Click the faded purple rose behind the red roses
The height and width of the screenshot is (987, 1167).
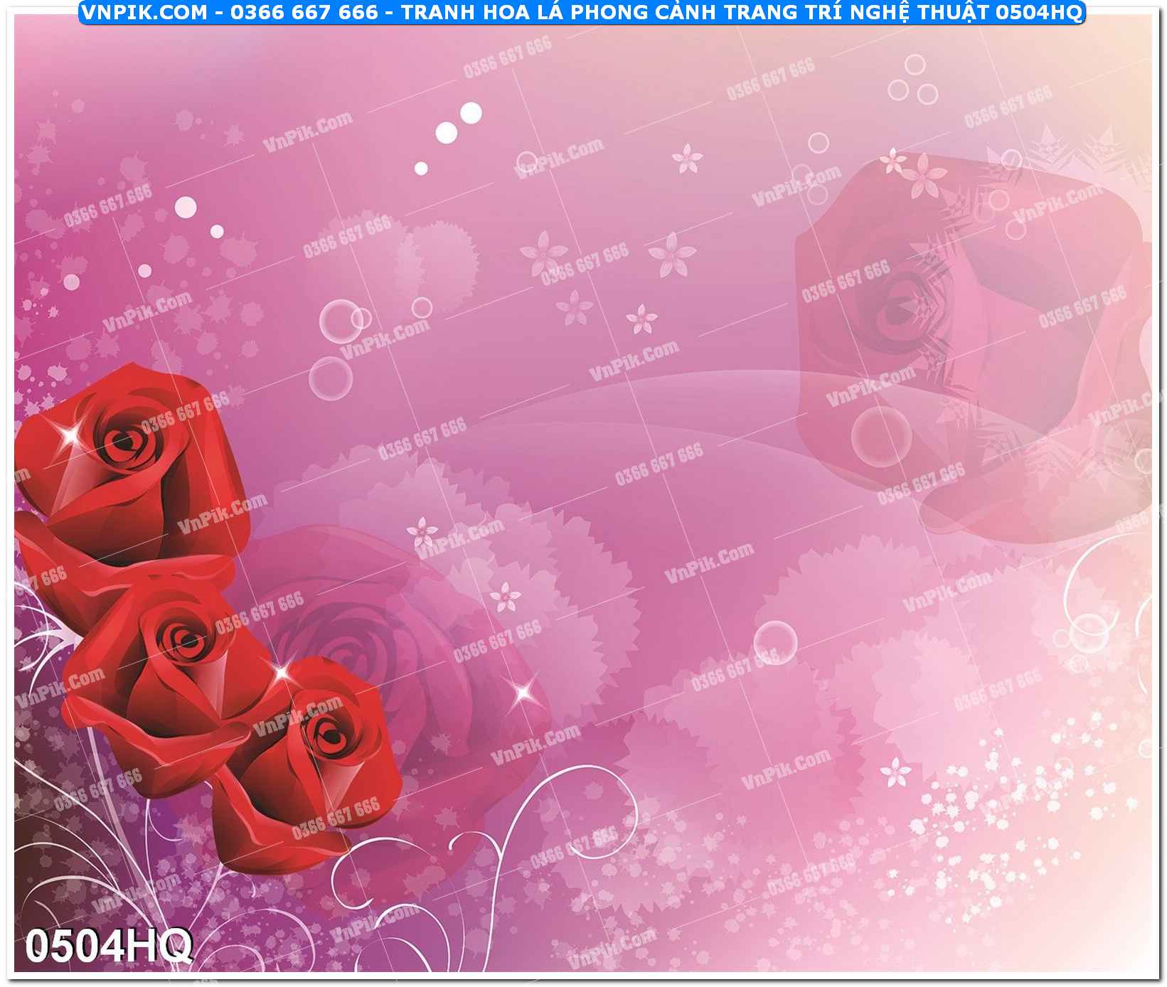click(x=370, y=640)
